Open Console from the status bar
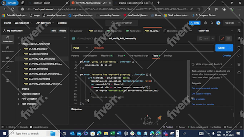244x137 pixels. click(x=23, y=127)
